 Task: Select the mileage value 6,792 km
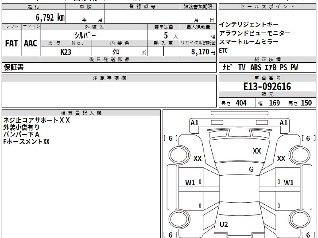(50, 18)
